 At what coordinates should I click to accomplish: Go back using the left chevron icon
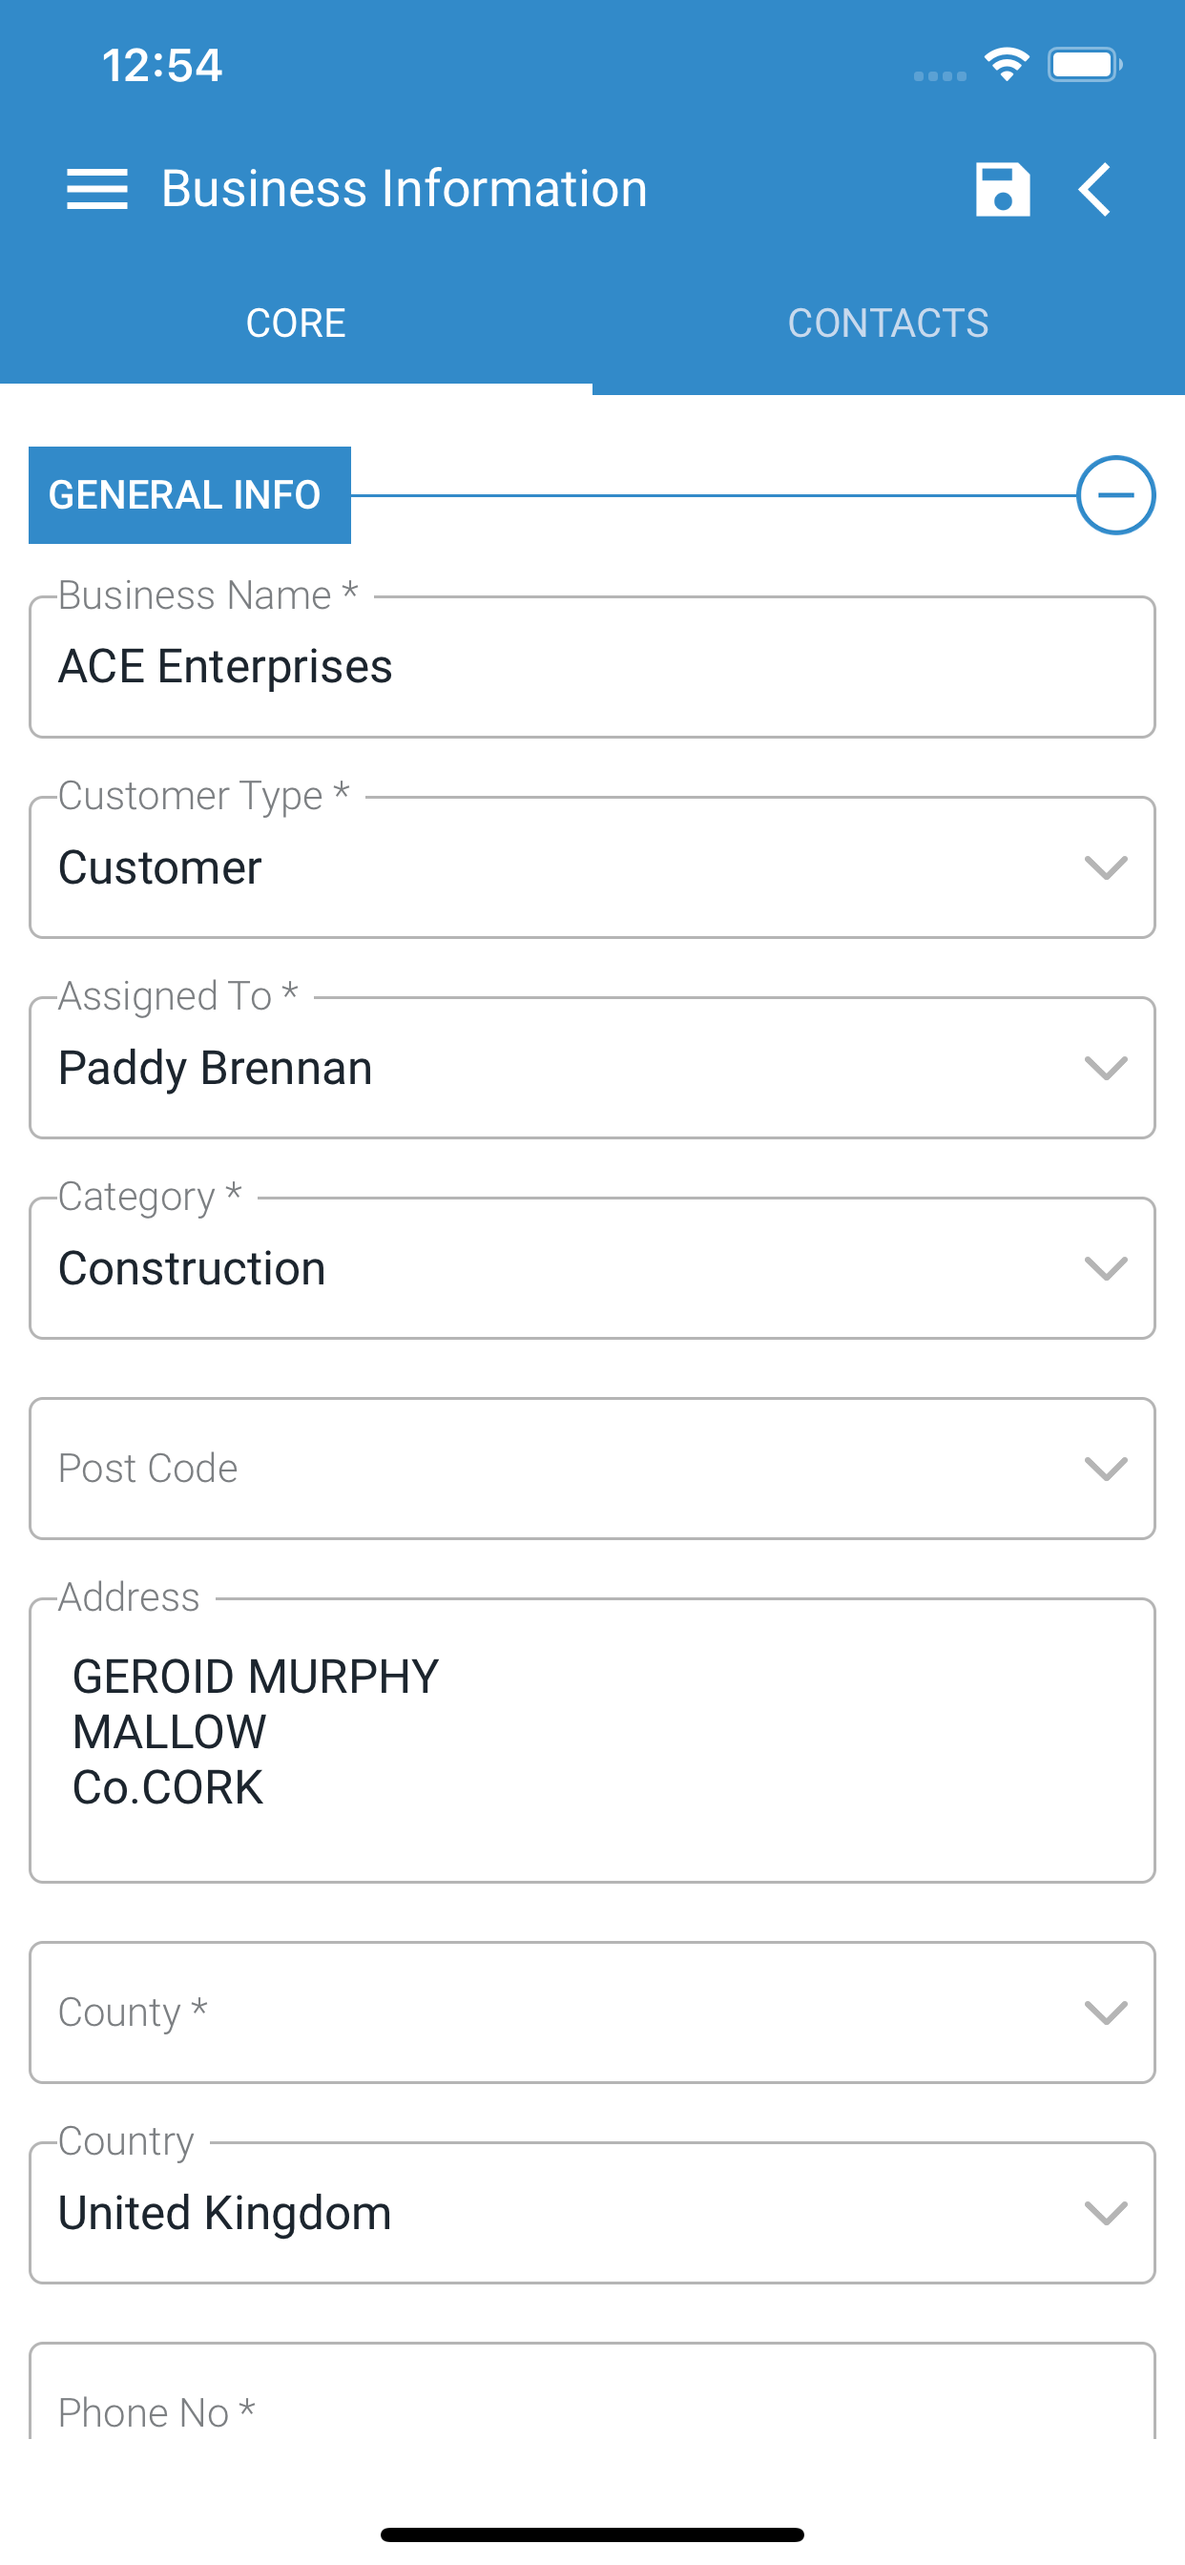click(x=1095, y=189)
